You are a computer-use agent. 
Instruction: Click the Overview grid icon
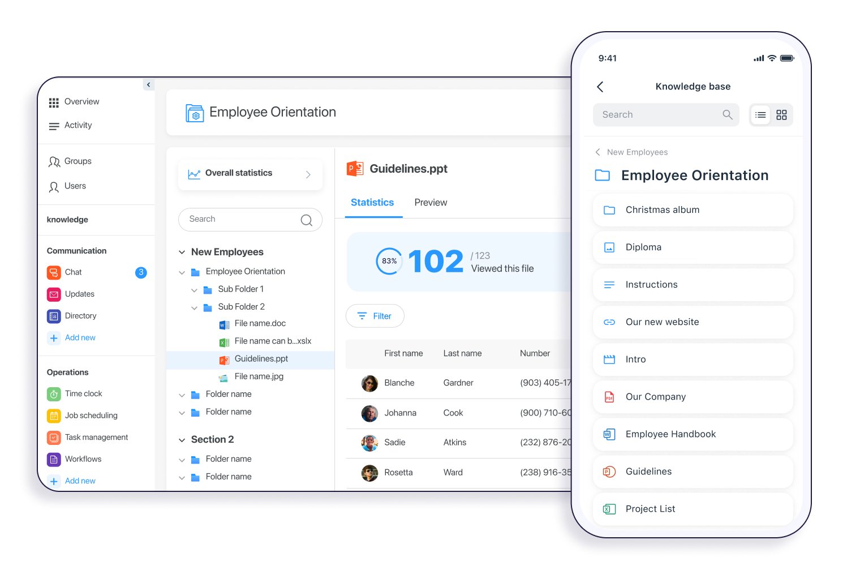54,102
